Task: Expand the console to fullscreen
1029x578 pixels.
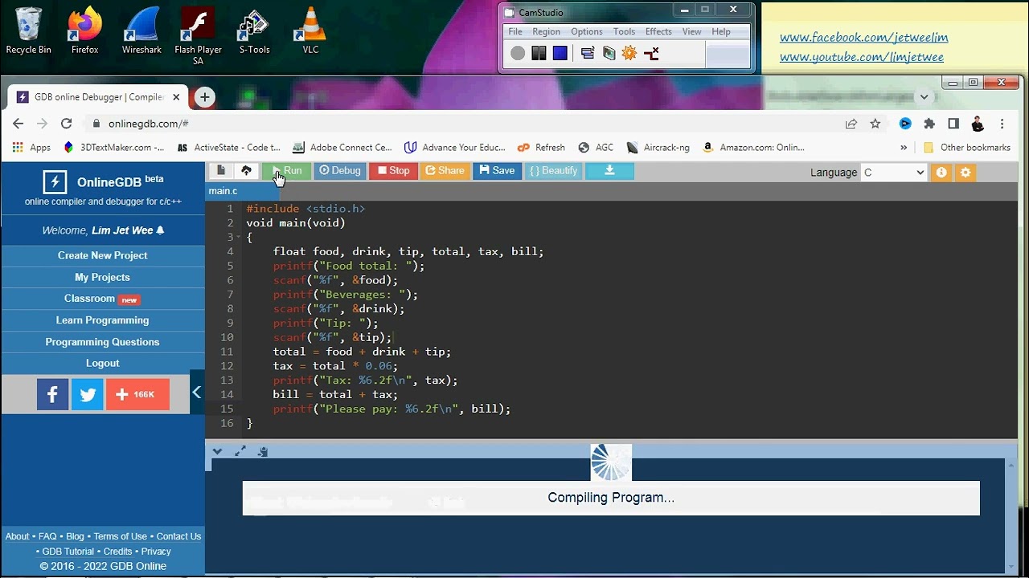Action: click(x=240, y=451)
